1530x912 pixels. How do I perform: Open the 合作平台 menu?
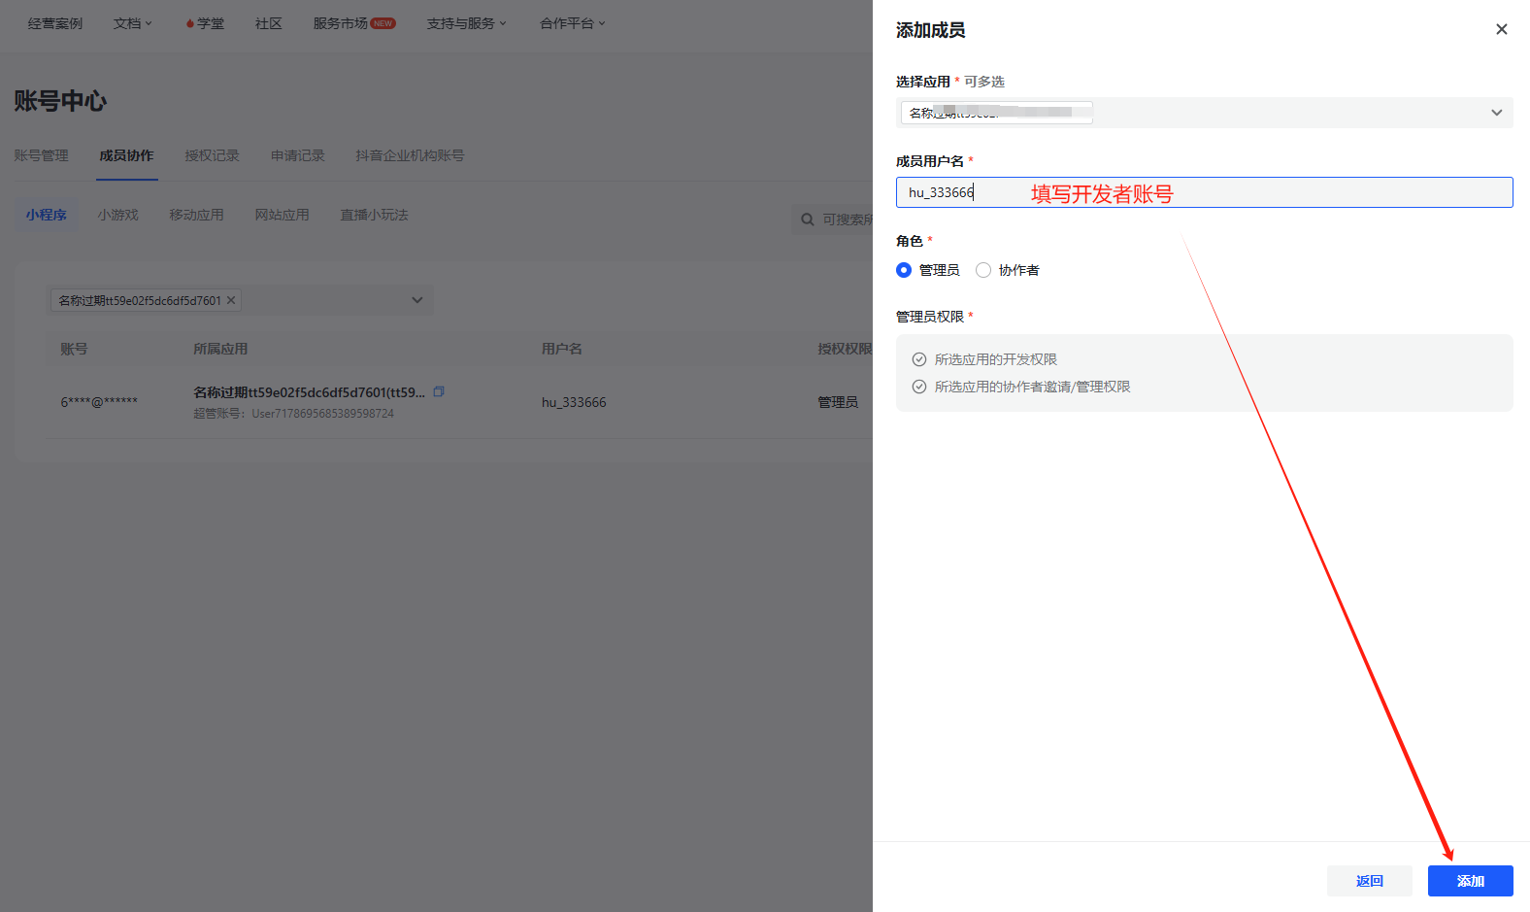572,23
